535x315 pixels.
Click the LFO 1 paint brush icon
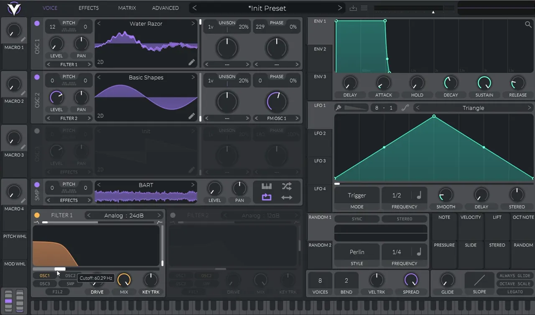point(339,108)
